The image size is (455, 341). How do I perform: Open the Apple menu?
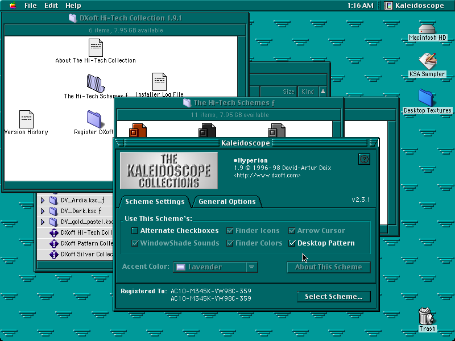pos(13,5)
